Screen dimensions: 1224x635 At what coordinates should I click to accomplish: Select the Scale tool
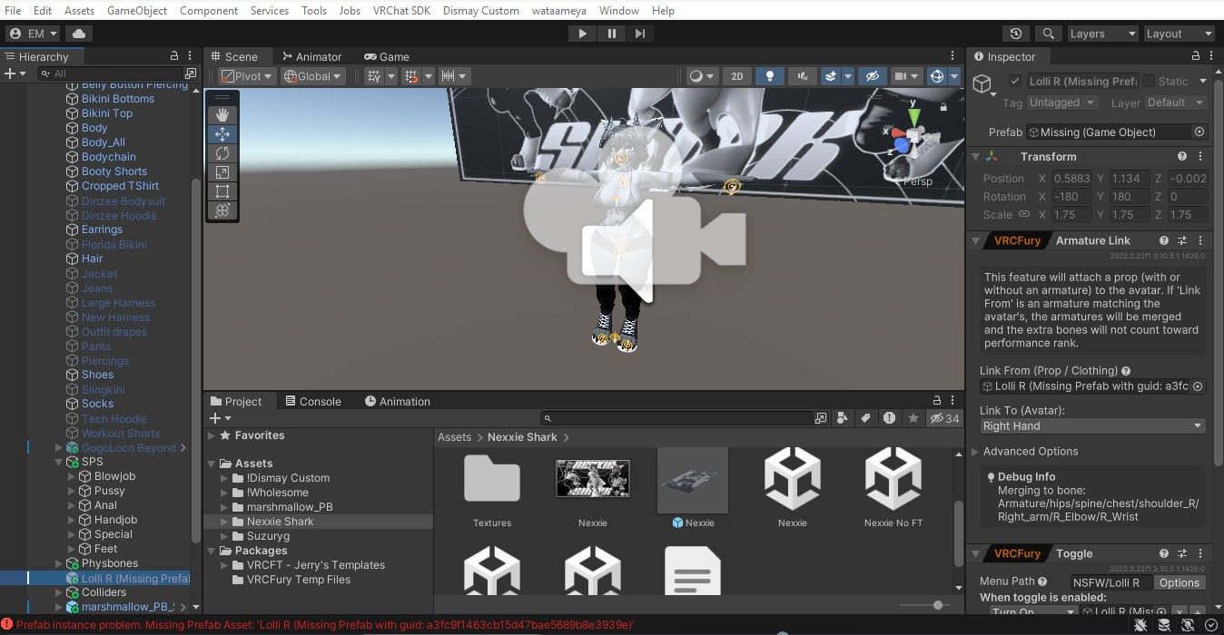coord(222,172)
